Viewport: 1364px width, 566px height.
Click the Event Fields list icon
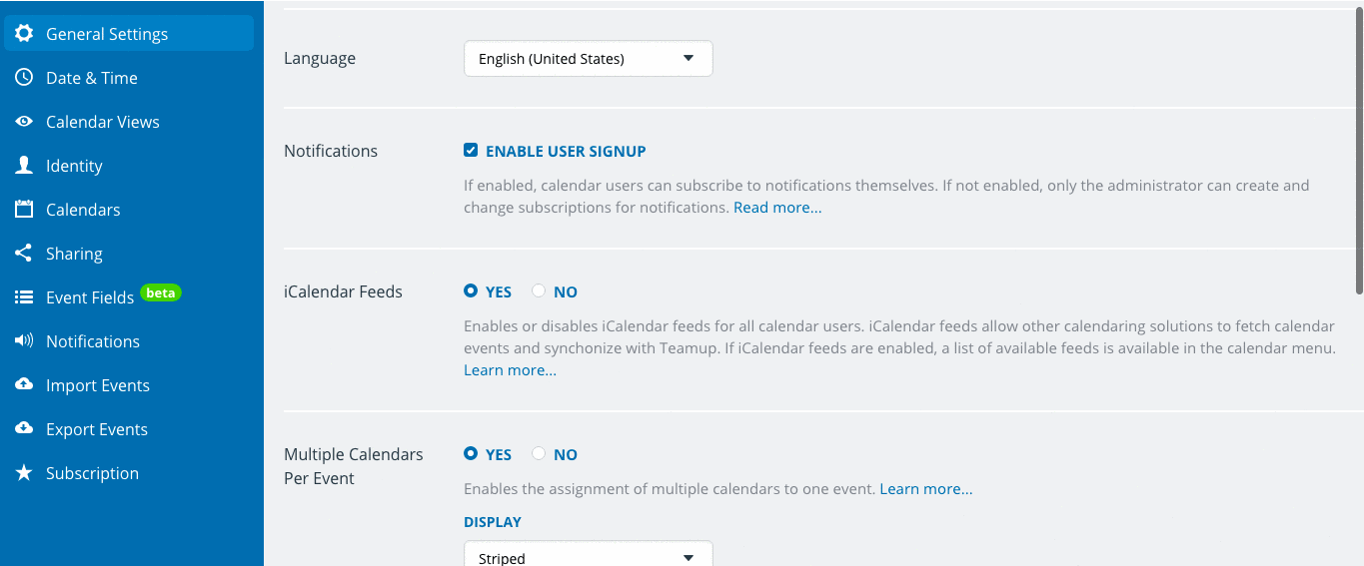[24, 297]
